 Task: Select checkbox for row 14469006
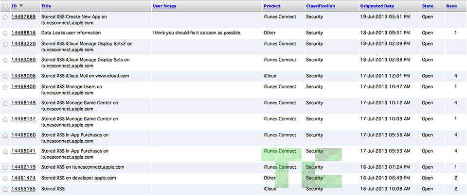pyautogui.click(x=5, y=76)
